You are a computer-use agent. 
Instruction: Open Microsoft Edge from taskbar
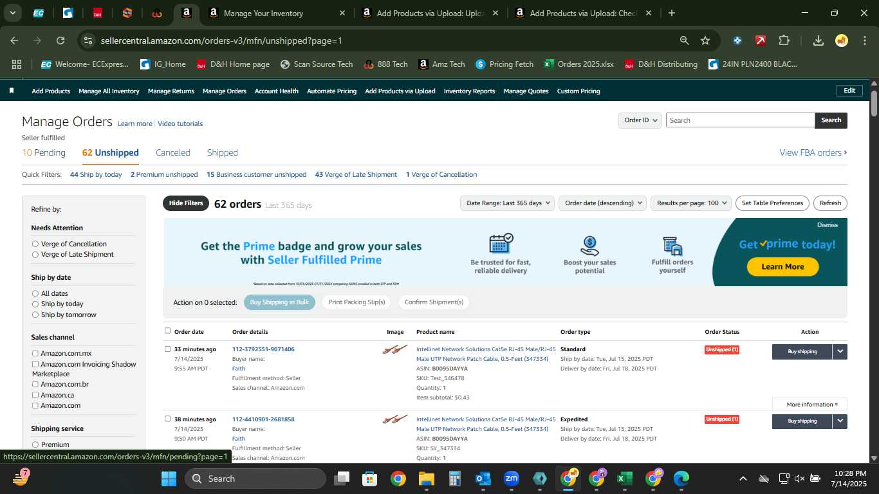pos(681,479)
